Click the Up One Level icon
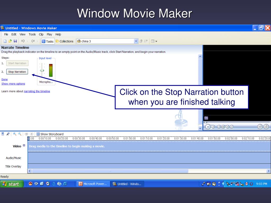271x203 pixels. coord(141,41)
